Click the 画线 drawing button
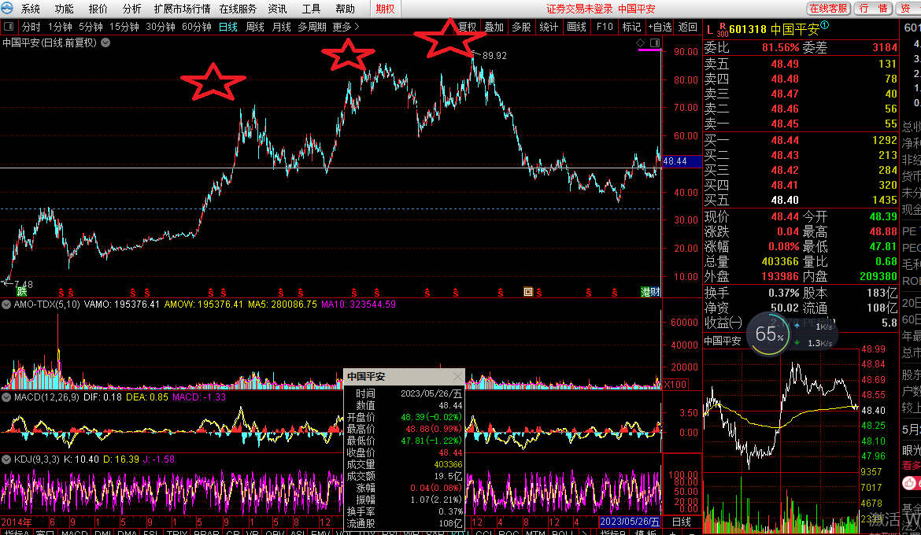 (x=576, y=27)
